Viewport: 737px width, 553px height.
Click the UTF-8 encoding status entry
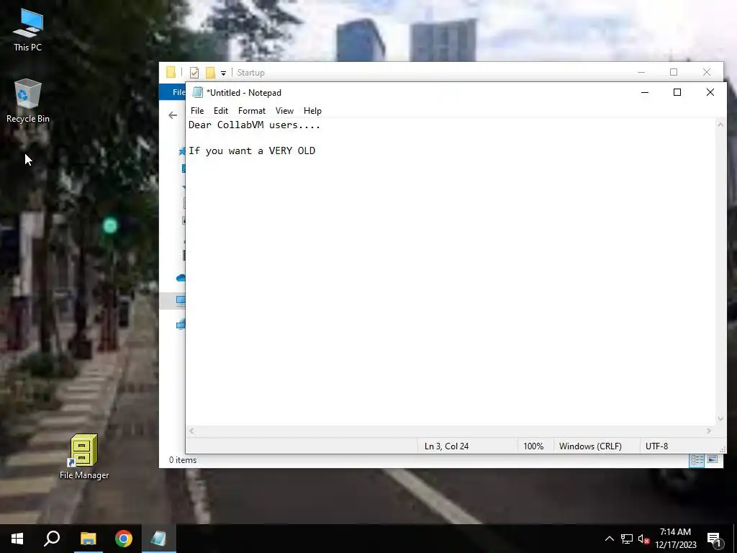[656, 446]
